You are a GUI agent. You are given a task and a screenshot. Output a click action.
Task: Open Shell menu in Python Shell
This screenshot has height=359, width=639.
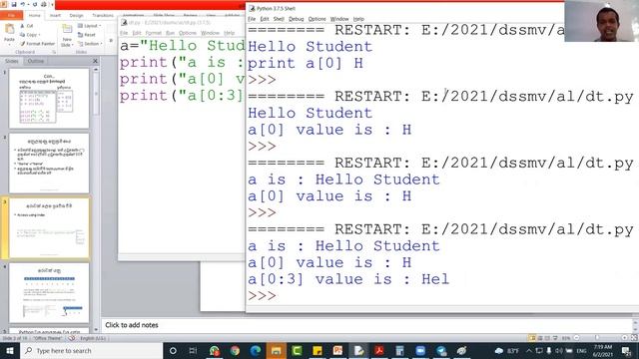coord(279,19)
